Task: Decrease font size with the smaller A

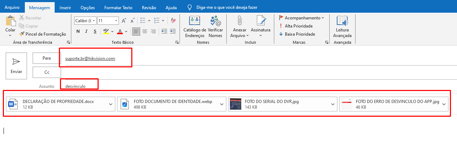Action: pos(132,21)
